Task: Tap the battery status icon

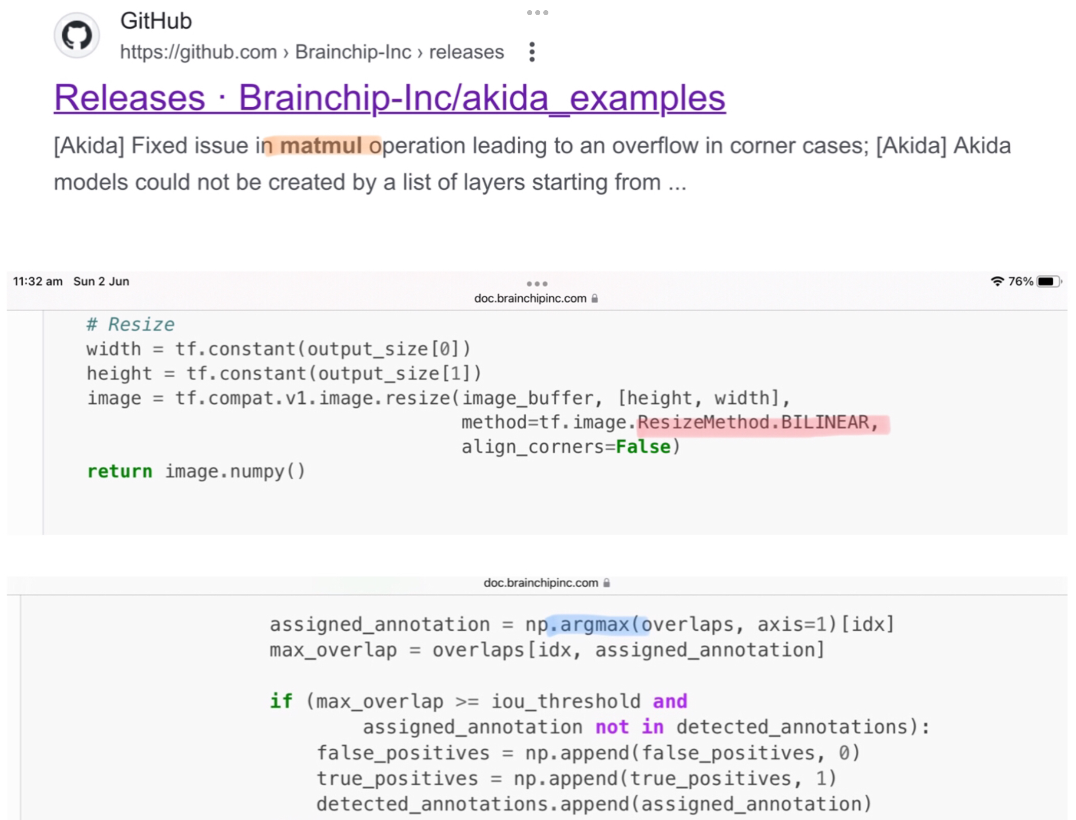Action: coord(1049,281)
